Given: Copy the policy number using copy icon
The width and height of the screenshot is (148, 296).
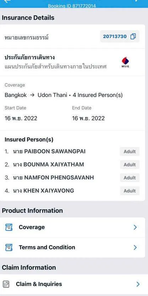Looking at the screenshot, I should point(133,36).
